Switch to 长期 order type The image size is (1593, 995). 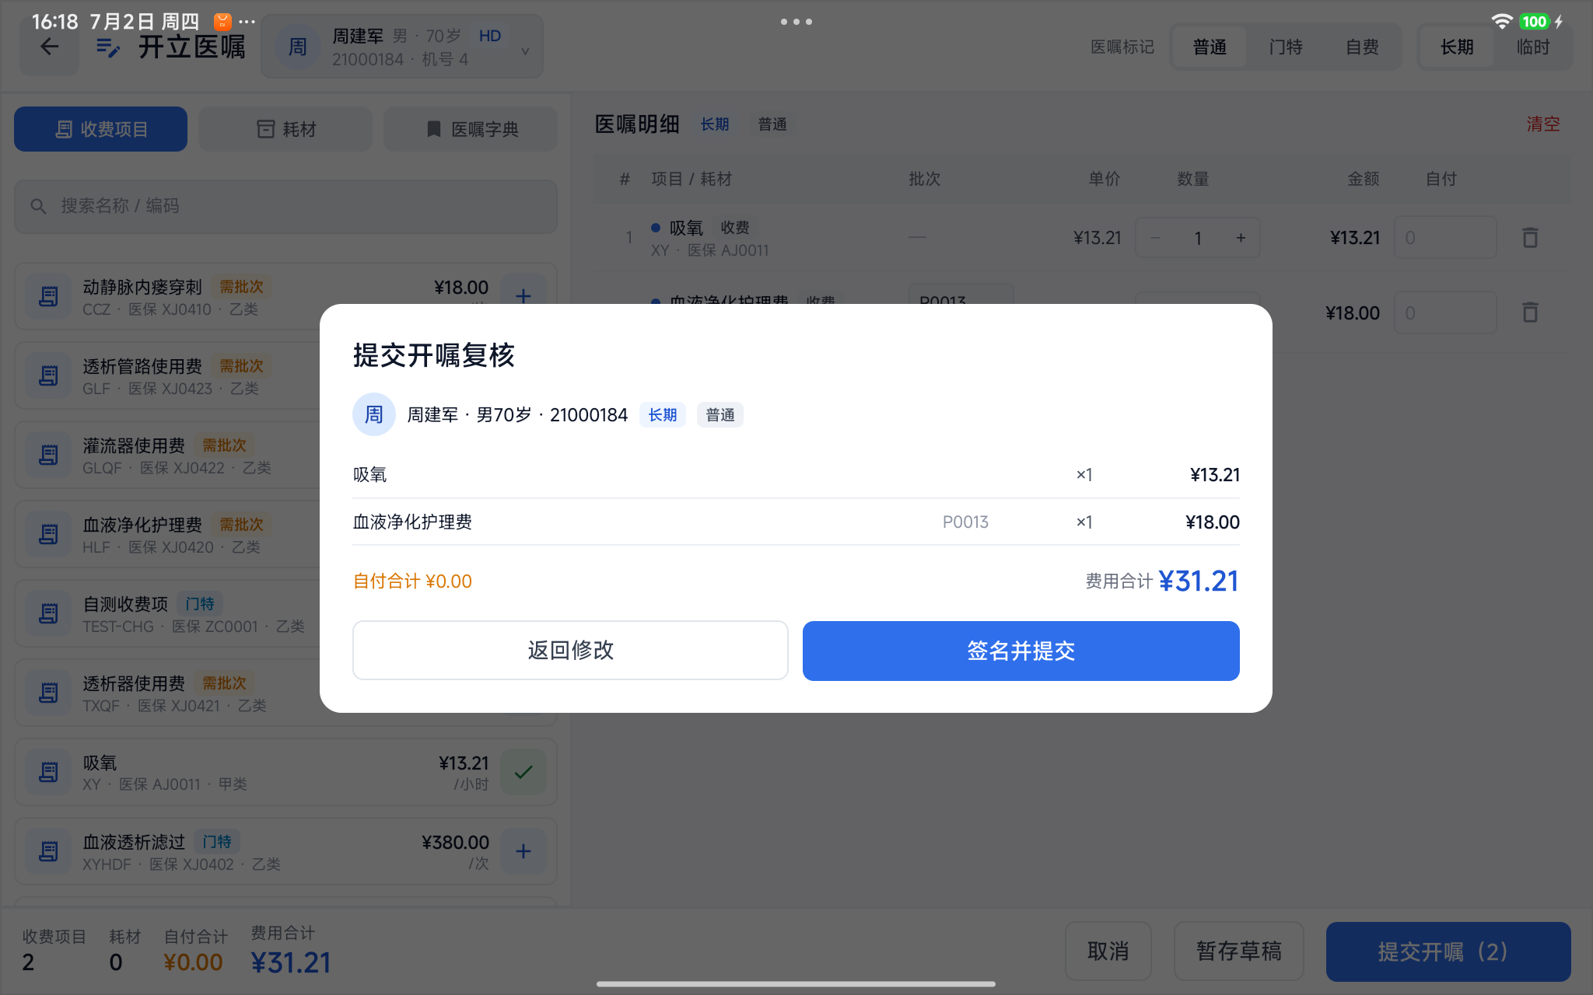tap(1456, 47)
